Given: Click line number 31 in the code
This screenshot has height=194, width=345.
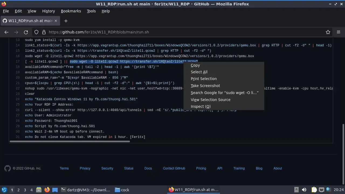Looking at the screenshot, I should coord(18,137).
